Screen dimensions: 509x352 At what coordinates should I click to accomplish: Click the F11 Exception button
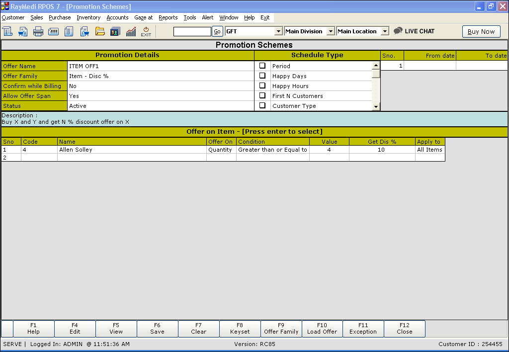(363, 328)
